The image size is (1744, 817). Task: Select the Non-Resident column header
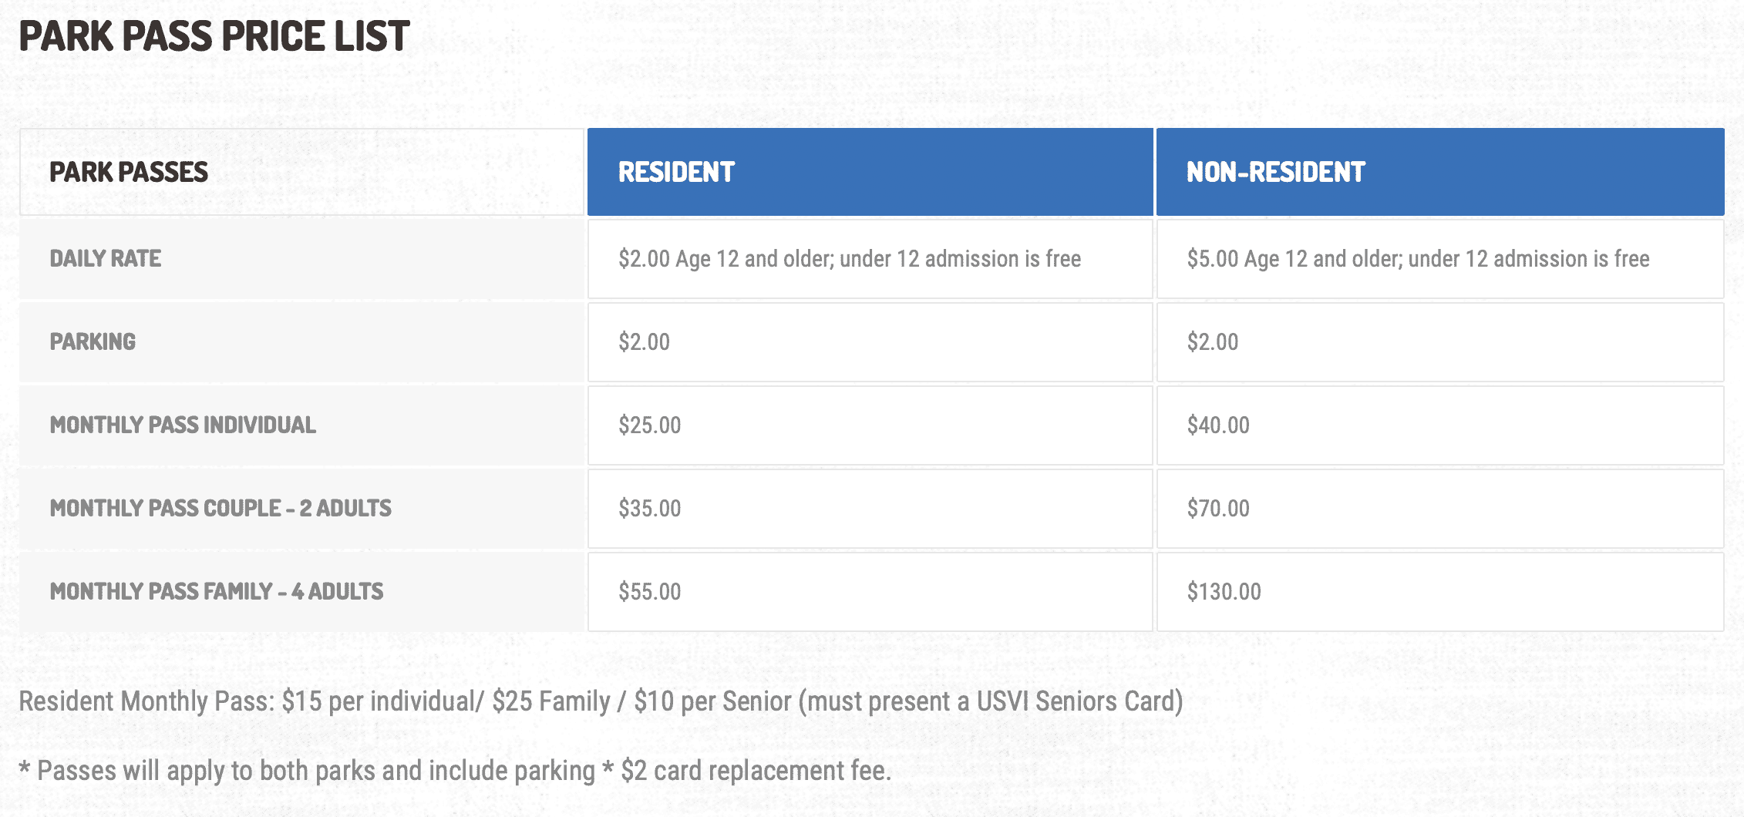click(1439, 172)
